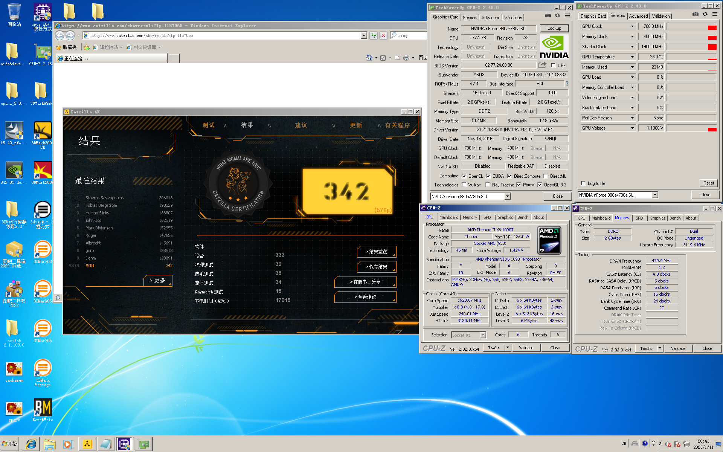Toggle the Vulkan checkbox
The width and height of the screenshot is (723, 452).
pyautogui.click(x=464, y=185)
